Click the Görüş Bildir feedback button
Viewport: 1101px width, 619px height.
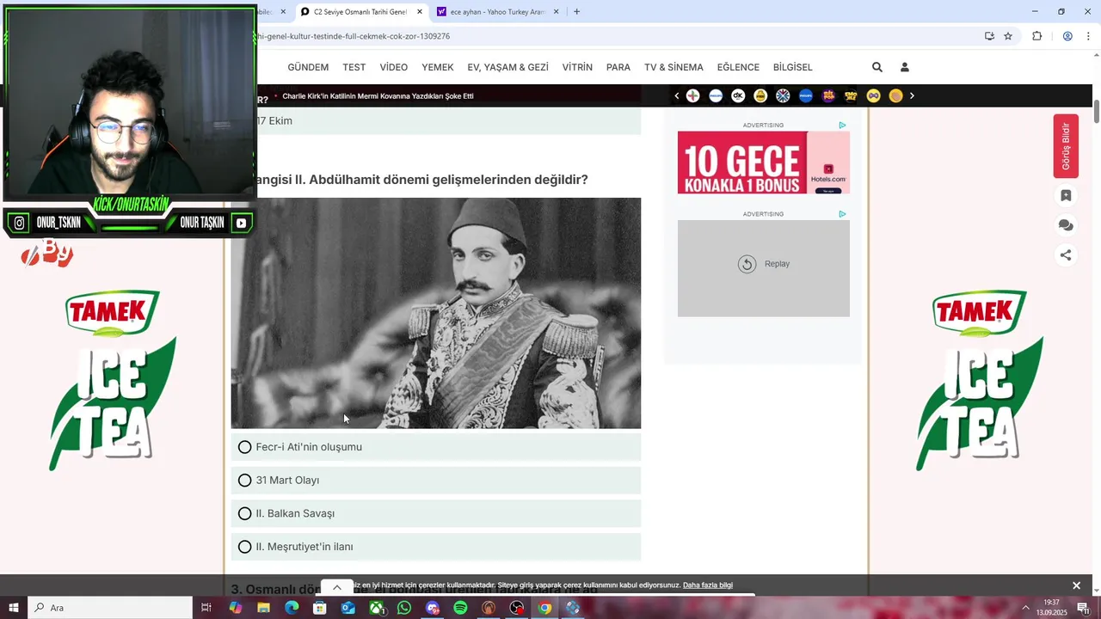[x=1066, y=146]
